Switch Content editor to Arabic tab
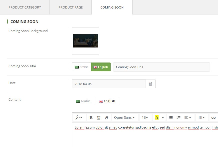The image size is (218, 147). [83, 101]
